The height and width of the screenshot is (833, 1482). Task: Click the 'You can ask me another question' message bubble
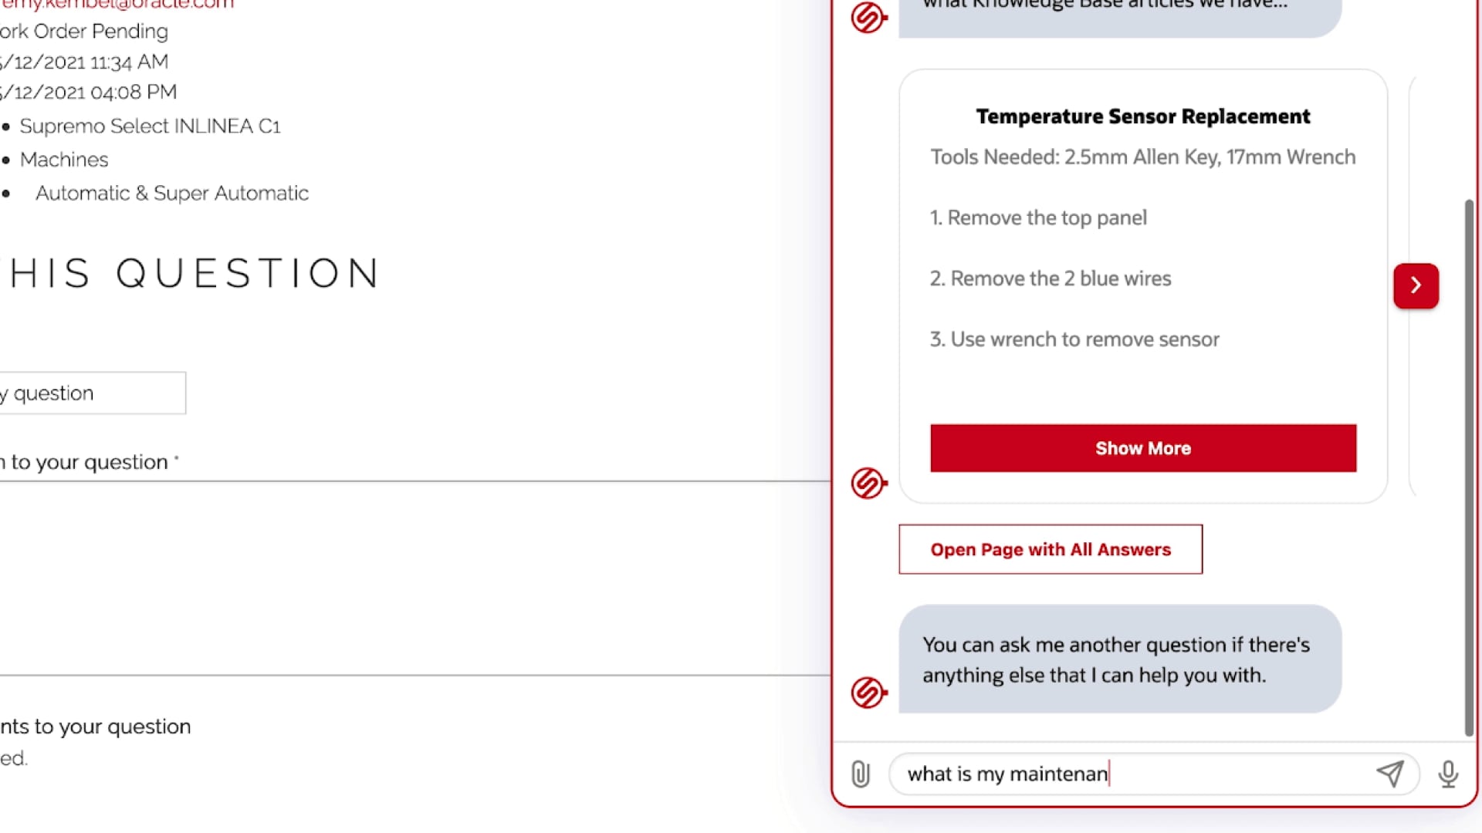pyautogui.click(x=1119, y=659)
